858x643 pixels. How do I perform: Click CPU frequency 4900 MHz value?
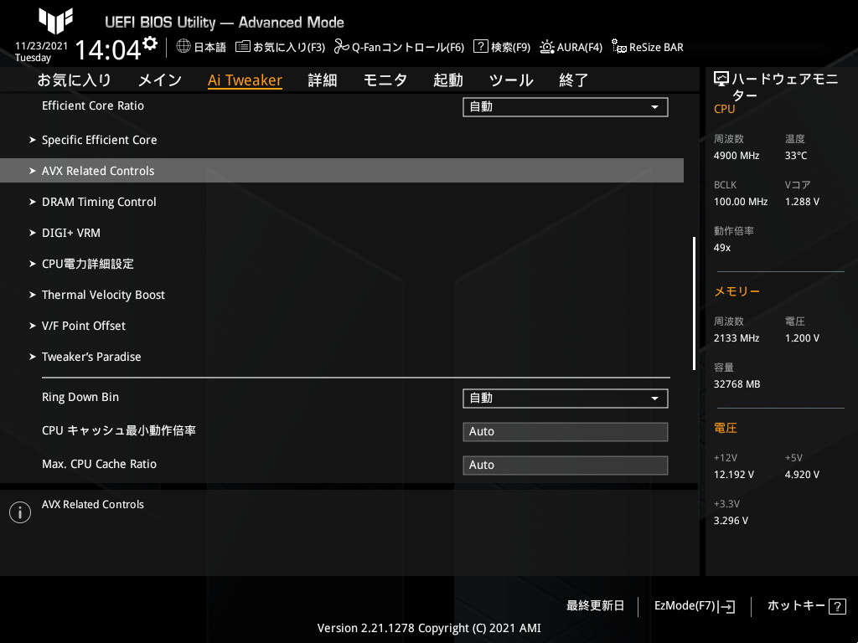pyautogui.click(x=737, y=156)
